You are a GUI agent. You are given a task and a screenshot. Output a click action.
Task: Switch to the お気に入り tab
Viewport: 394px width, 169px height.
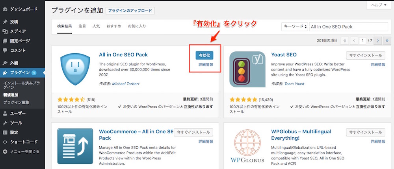point(137,26)
